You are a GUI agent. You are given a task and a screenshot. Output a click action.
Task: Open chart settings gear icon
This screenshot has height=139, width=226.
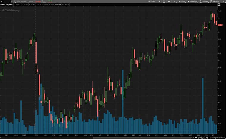169,1
